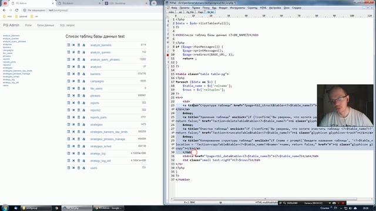This screenshot has width=376, height=211.
Task: Click PSPad horizontal scrollbar
Action: 265,199
